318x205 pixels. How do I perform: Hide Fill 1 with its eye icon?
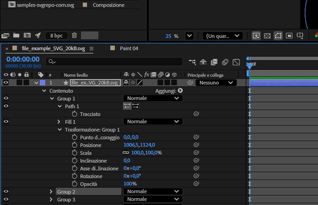click(x=6, y=122)
